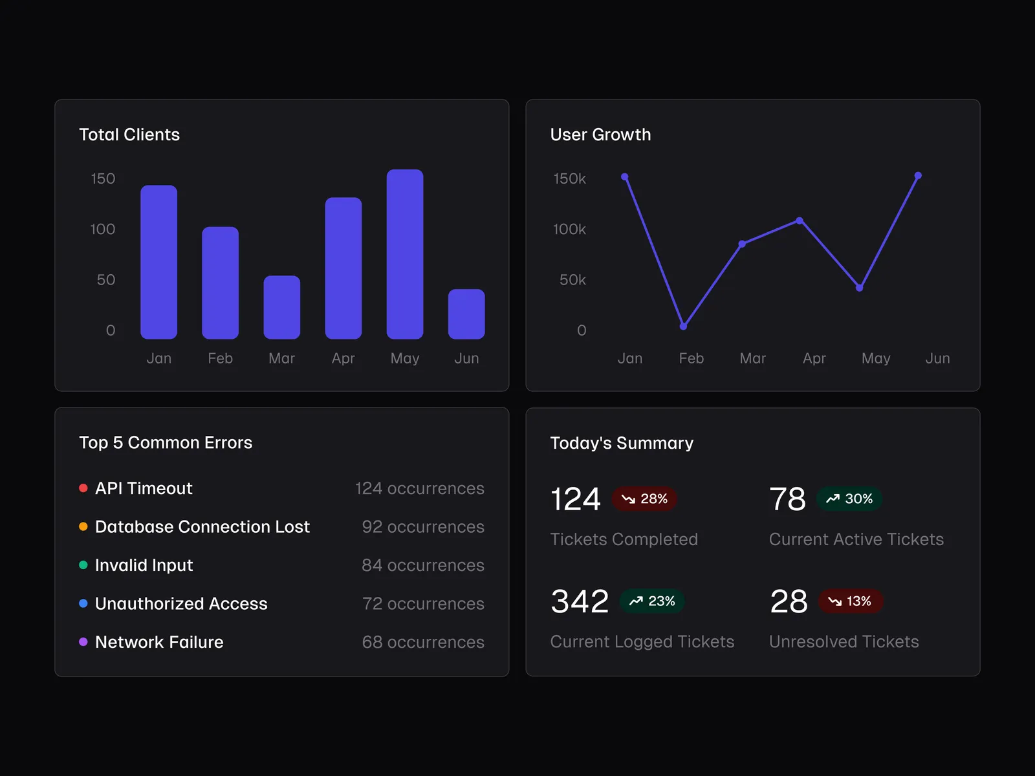Click the downward trend arrow in the 13% badge

click(834, 601)
